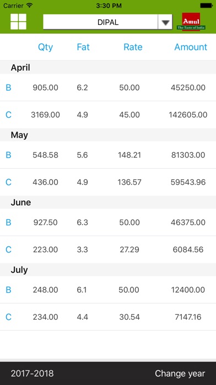Screen dimensions: 216x385
Task: Select the 2017-2018 year label
Action: [x=32, y=373]
